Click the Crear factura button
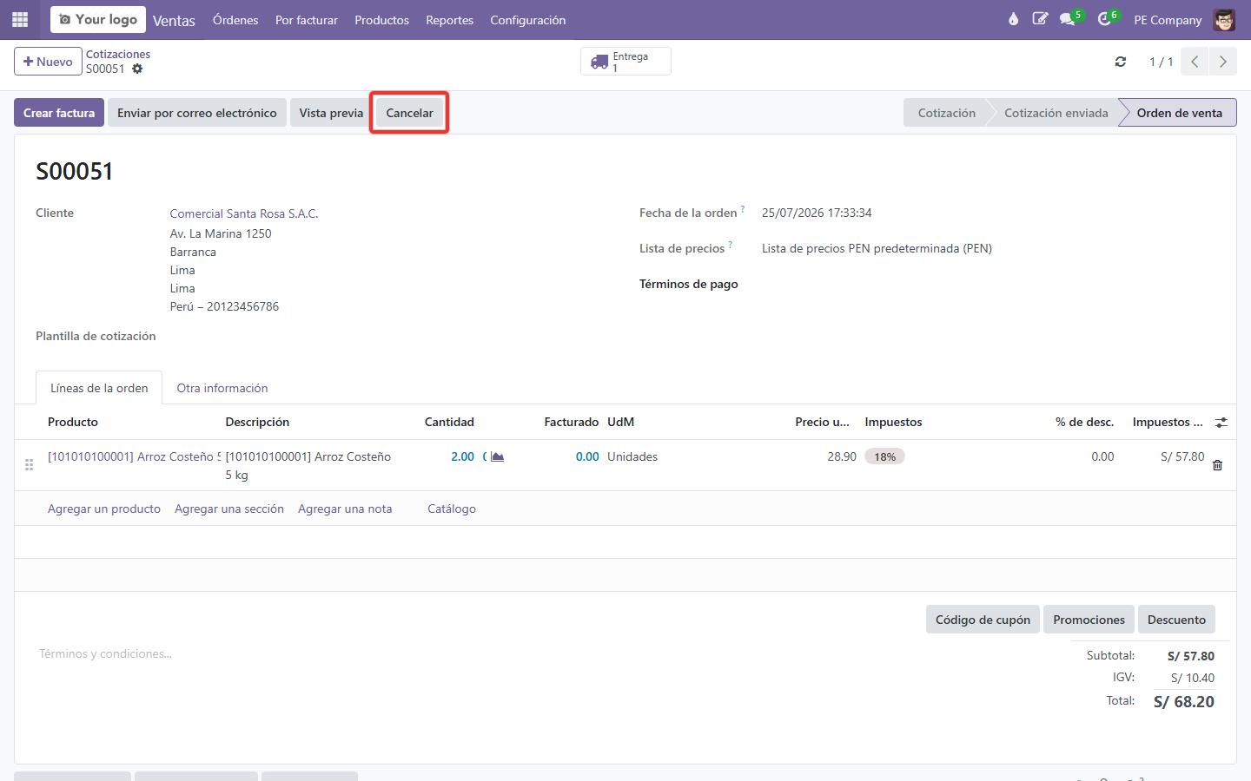 pyautogui.click(x=59, y=113)
